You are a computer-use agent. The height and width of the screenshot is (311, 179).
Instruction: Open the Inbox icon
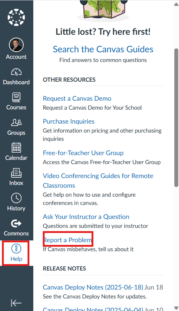point(16,173)
